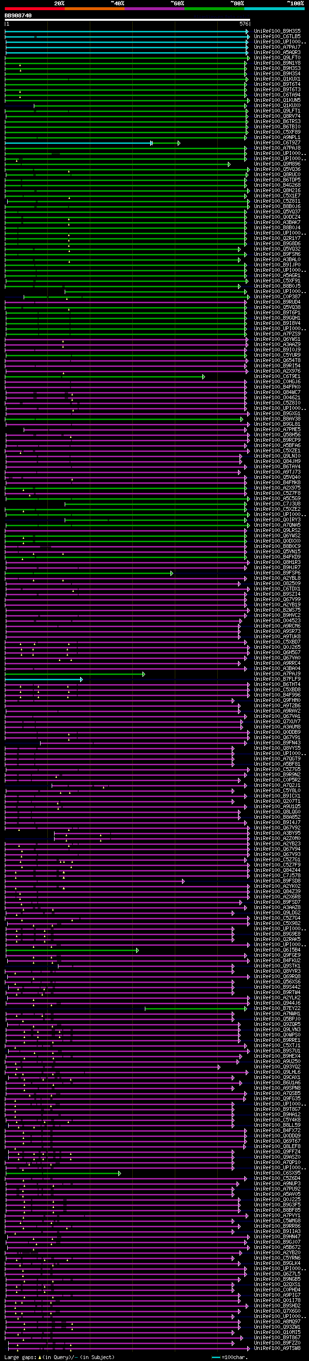
Task: Click the green ~80% identity legend segment
Action: pos(214,9)
